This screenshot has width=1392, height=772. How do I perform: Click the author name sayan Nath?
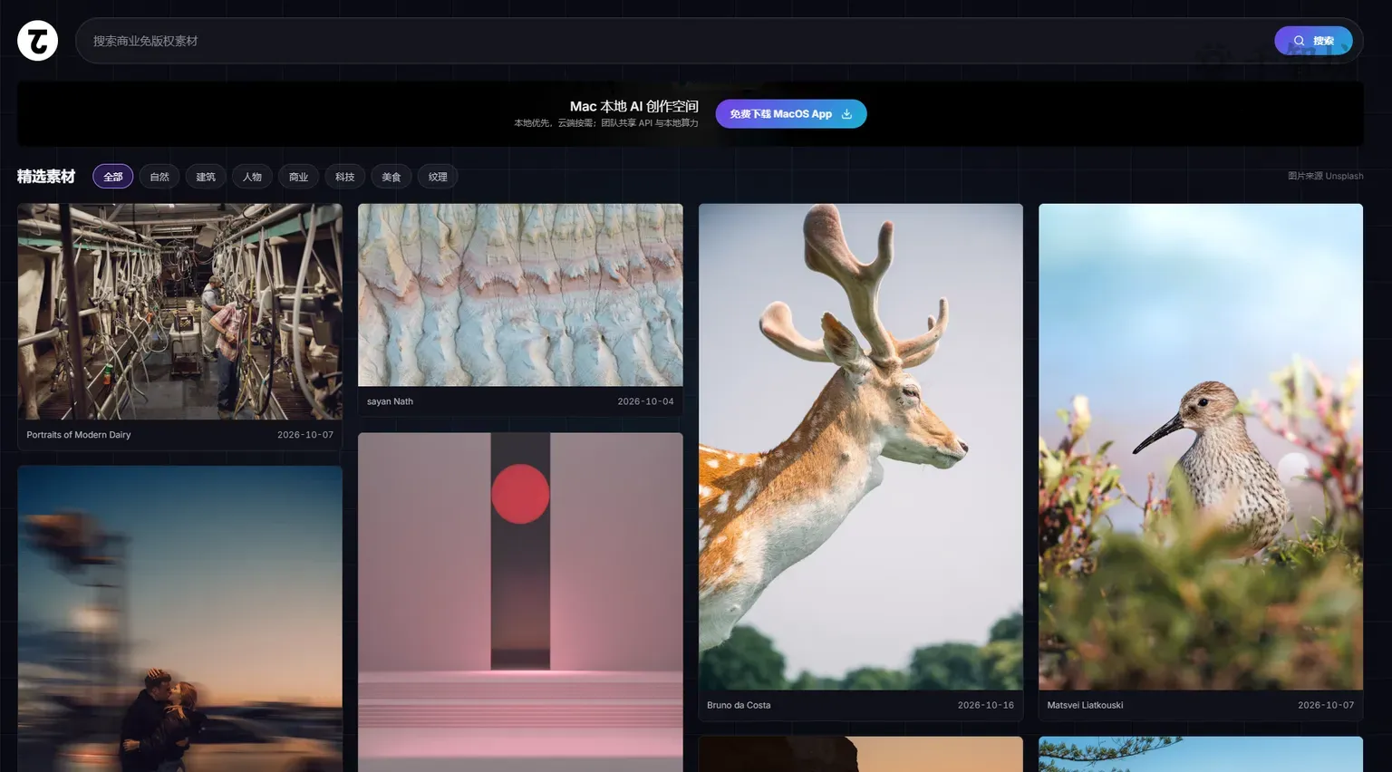coord(390,401)
